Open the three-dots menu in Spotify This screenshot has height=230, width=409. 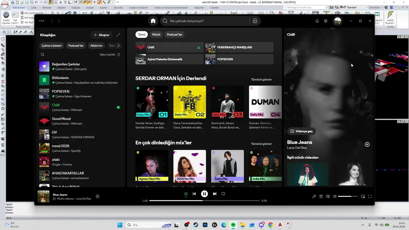42,21
